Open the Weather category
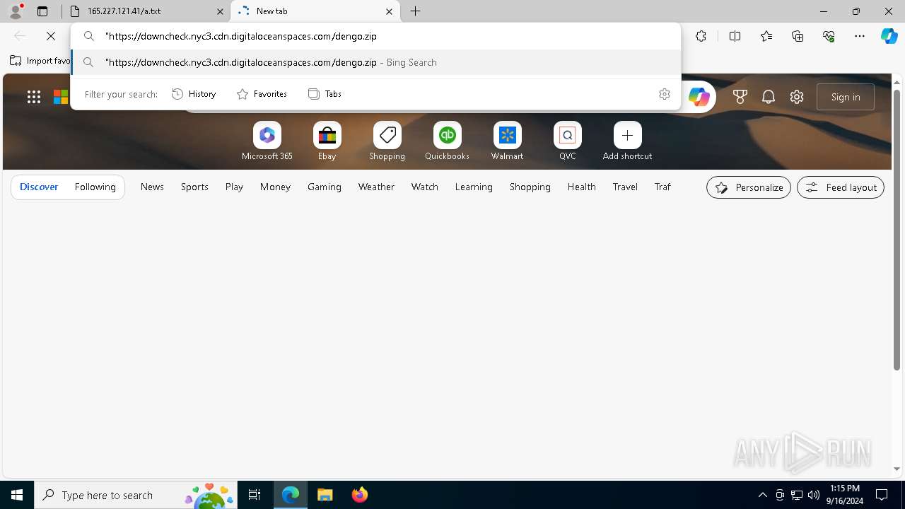 click(x=376, y=187)
